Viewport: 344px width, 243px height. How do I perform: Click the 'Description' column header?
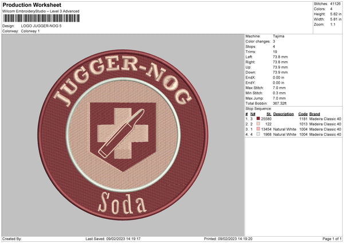(283, 114)
